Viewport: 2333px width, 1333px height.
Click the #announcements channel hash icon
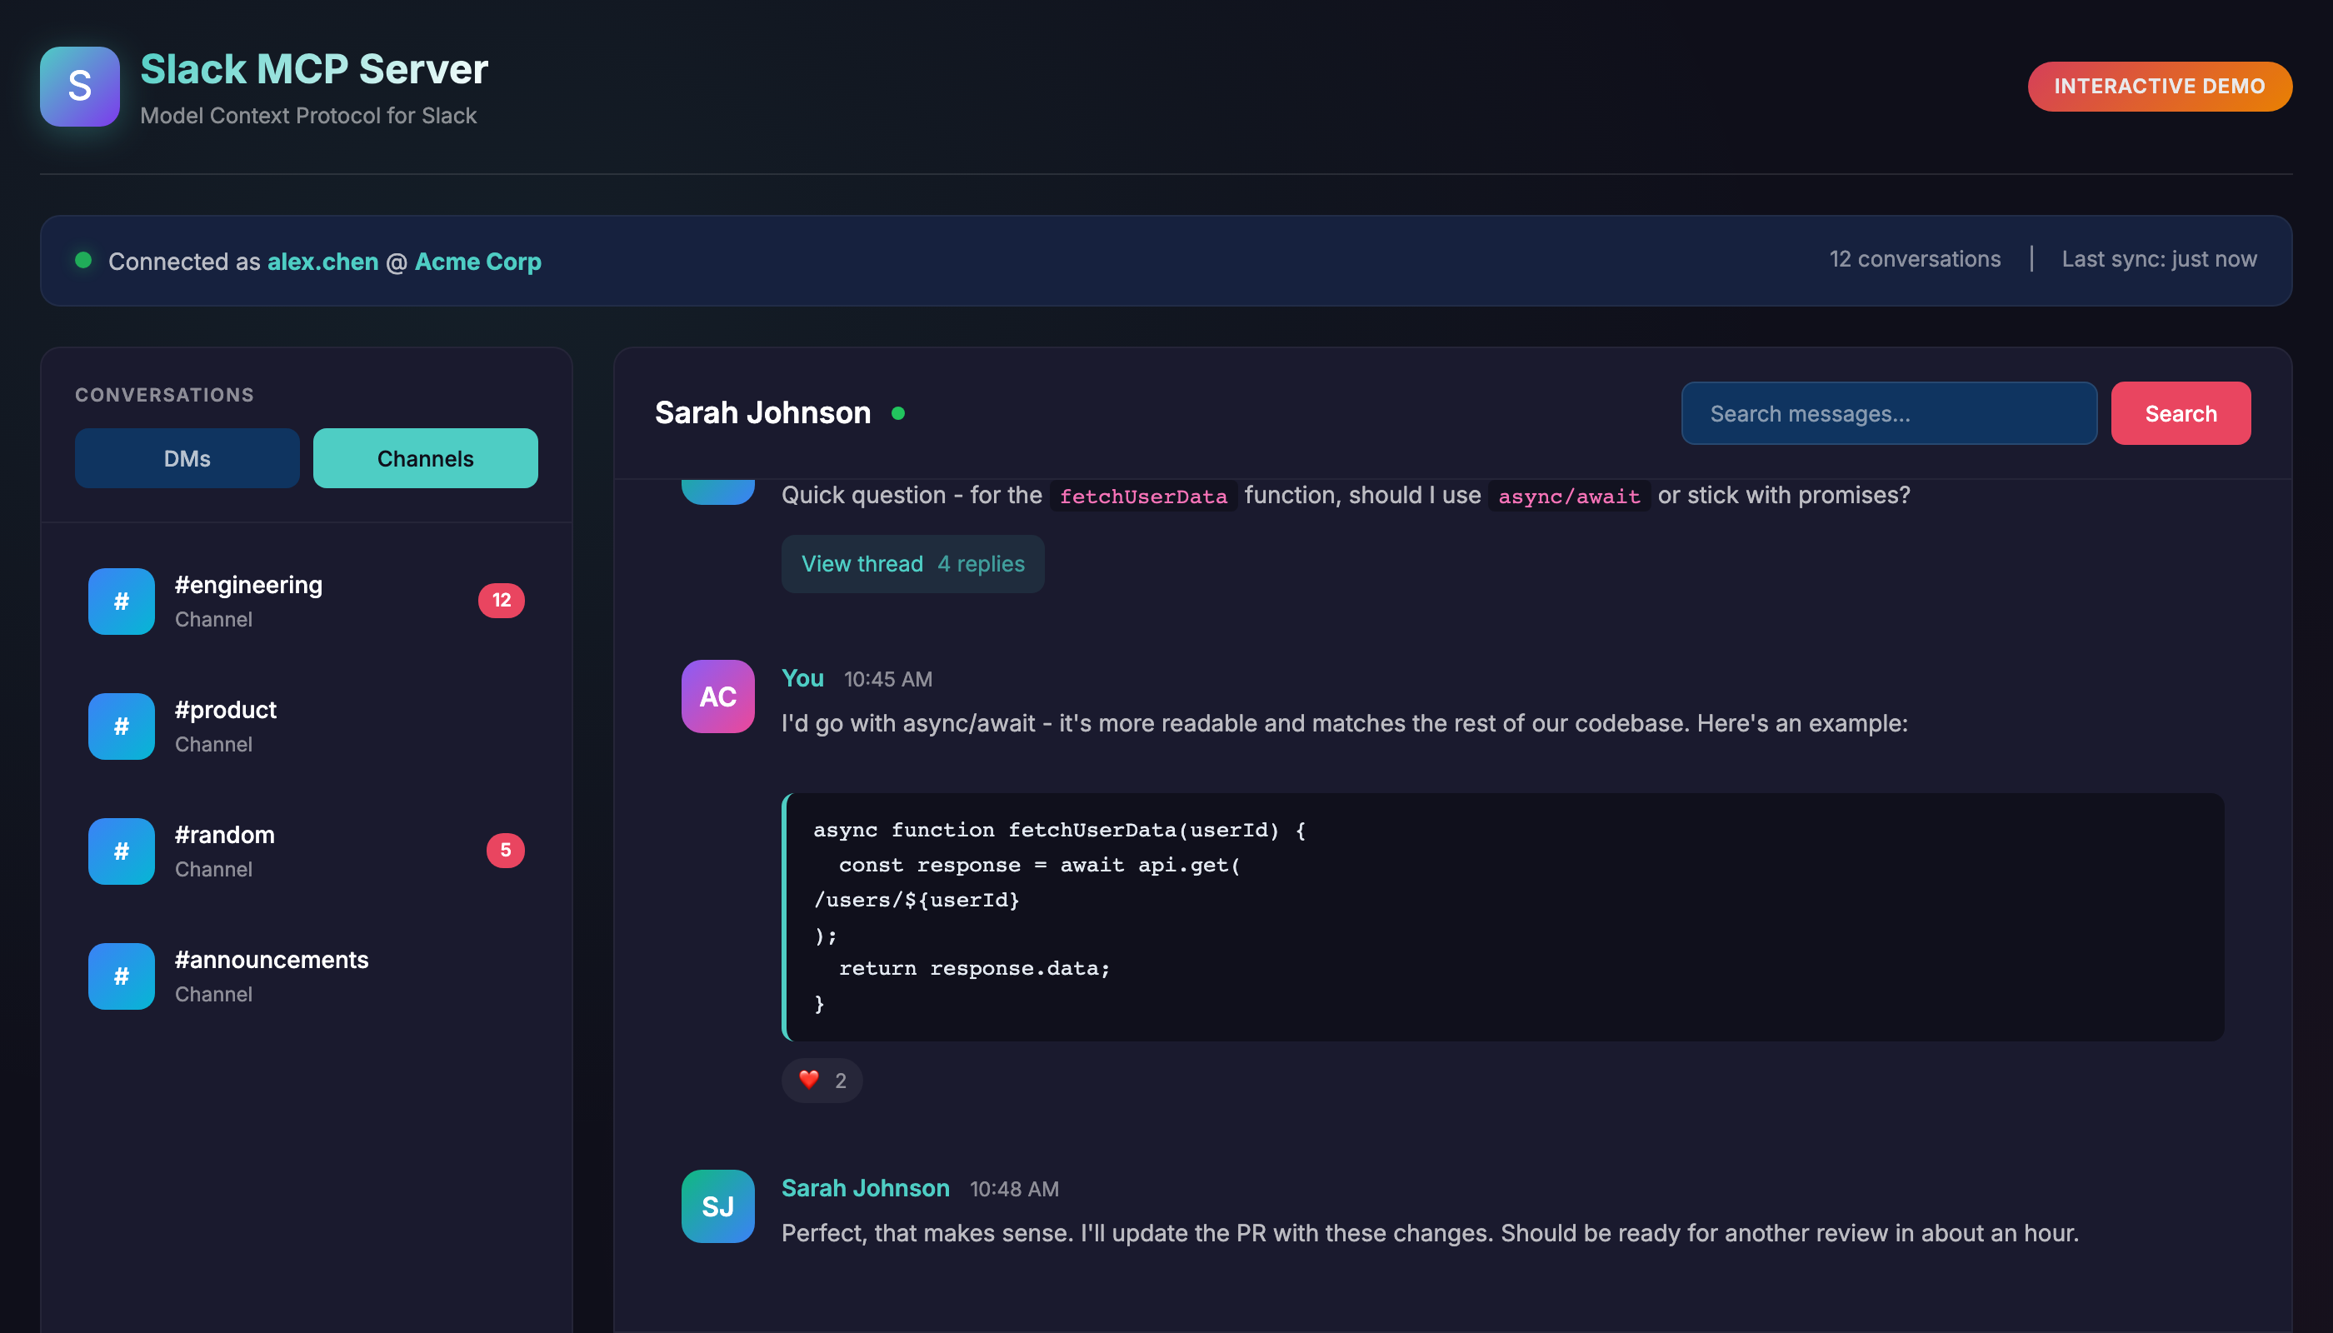121,976
